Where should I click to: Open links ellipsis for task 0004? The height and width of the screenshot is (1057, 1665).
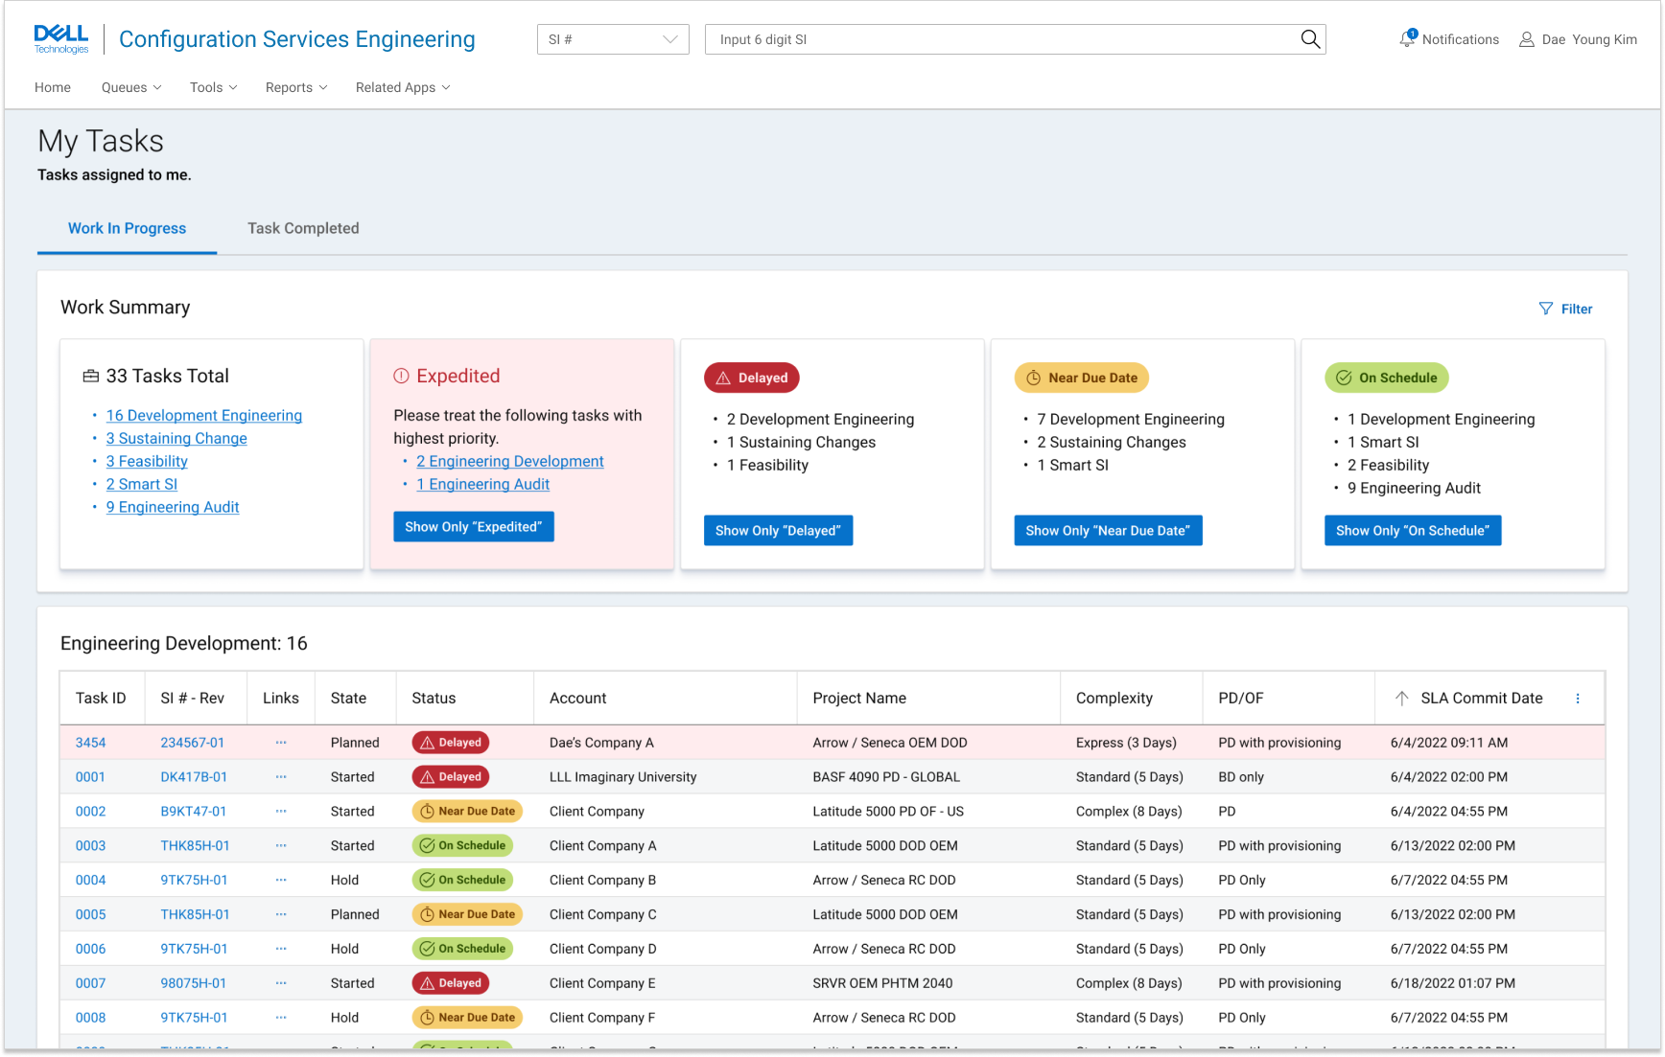(281, 881)
